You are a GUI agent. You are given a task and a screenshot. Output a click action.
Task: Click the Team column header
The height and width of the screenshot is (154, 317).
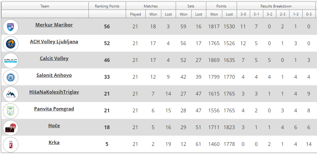(45, 6)
